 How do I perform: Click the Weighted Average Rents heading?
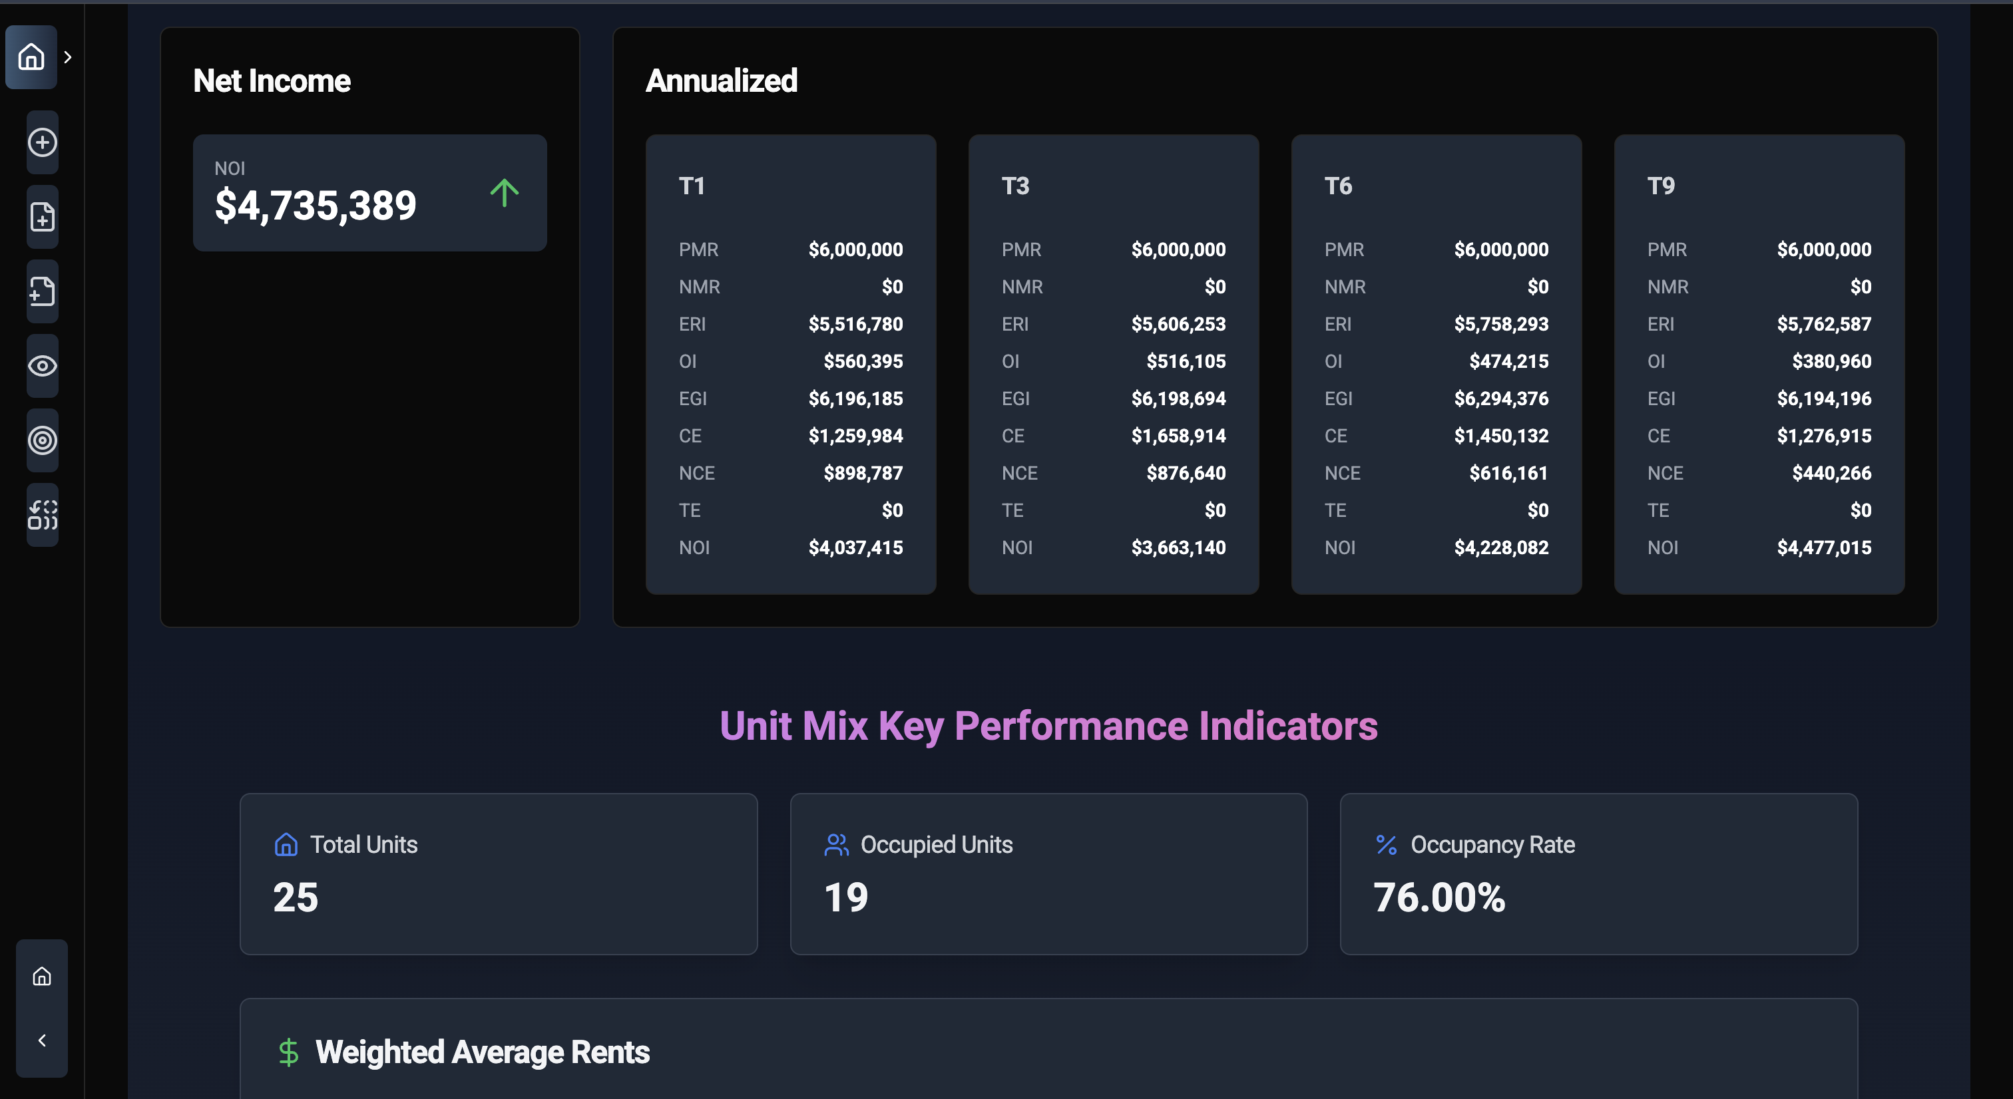pos(482,1052)
